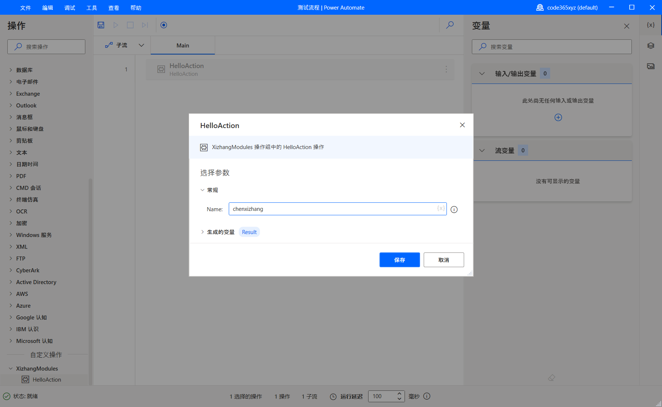Viewport: 662px width, 407px height.
Task: Click the run delay info icon
Action: (x=427, y=396)
